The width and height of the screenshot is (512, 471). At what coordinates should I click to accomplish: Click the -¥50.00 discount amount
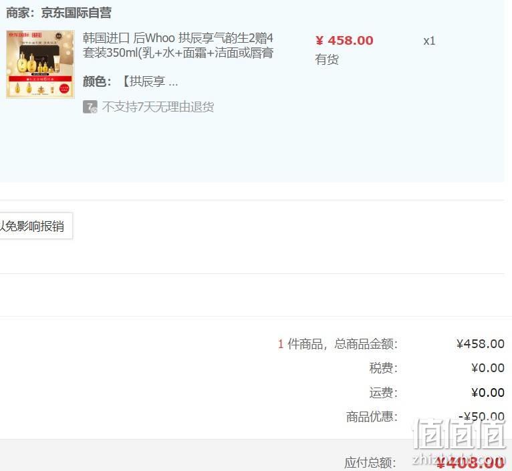pos(482,416)
